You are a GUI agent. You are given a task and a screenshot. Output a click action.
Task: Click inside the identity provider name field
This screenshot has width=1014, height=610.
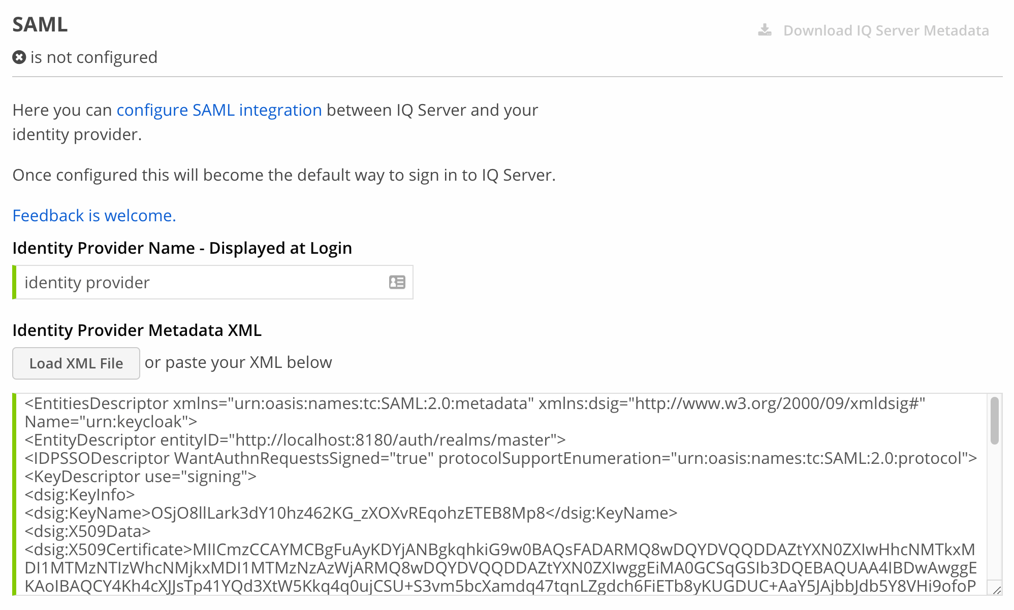tap(203, 282)
